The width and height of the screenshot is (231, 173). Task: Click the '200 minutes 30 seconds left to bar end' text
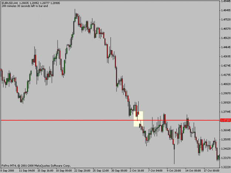(x=25, y=6)
